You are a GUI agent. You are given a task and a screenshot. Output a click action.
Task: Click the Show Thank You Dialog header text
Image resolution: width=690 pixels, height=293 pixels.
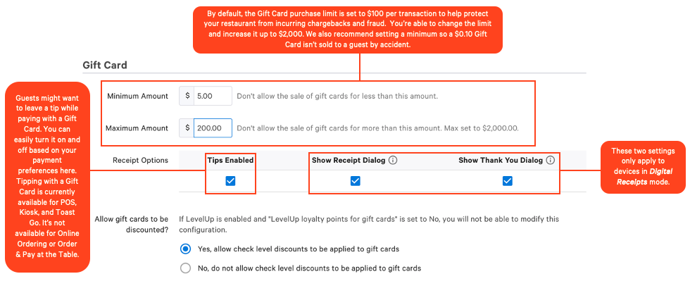tap(501, 161)
